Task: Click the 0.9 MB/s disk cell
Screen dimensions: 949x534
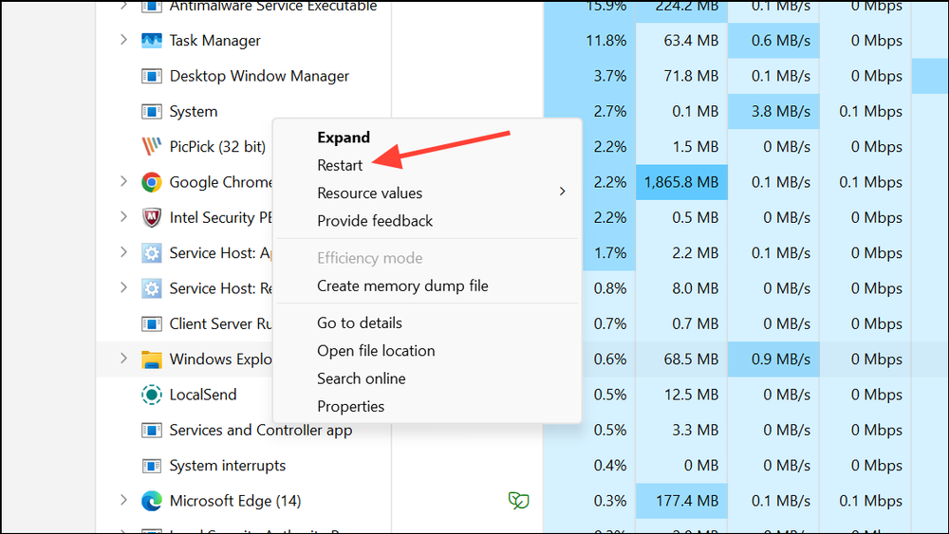Action: [773, 359]
